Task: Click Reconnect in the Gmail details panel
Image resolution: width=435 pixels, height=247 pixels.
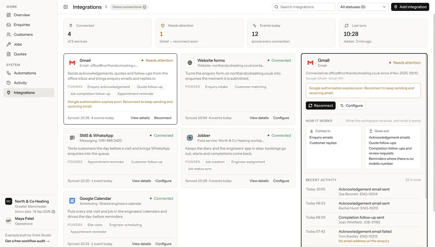Action: pos(320,106)
